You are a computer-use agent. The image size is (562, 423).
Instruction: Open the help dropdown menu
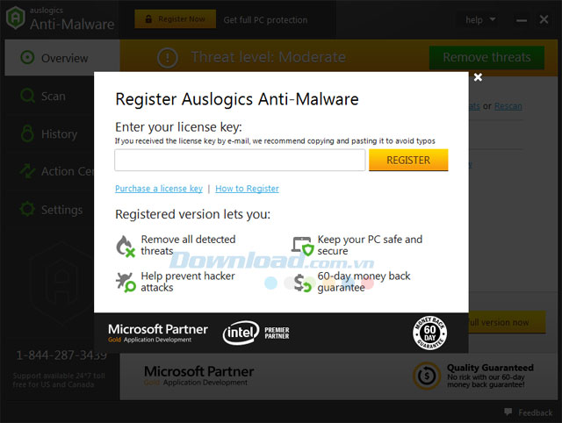pos(480,20)
